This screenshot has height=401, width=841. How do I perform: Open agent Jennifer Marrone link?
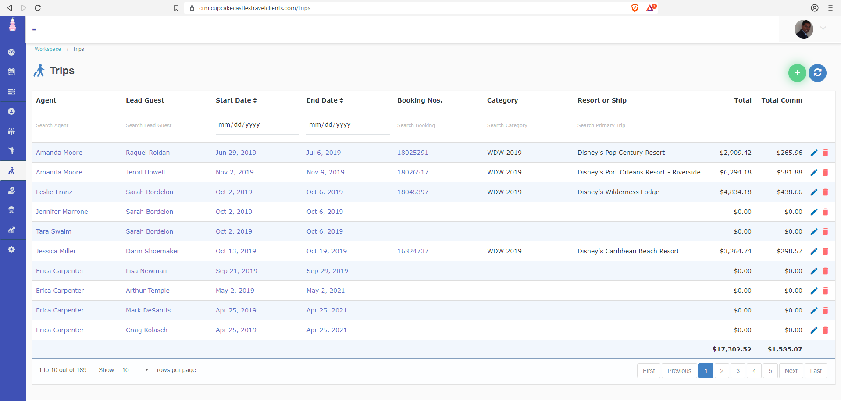pos(62,212)
